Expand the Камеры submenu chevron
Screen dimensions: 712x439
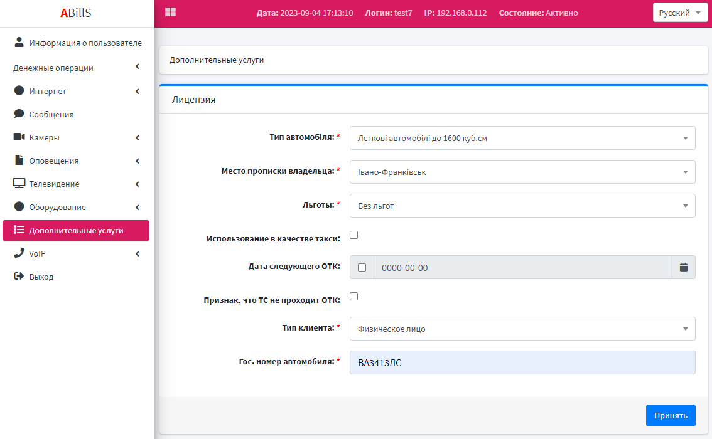point(137,137)
